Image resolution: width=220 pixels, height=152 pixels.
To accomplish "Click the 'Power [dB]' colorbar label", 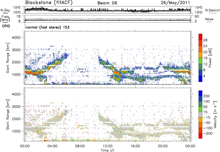I will coord(210,58).
